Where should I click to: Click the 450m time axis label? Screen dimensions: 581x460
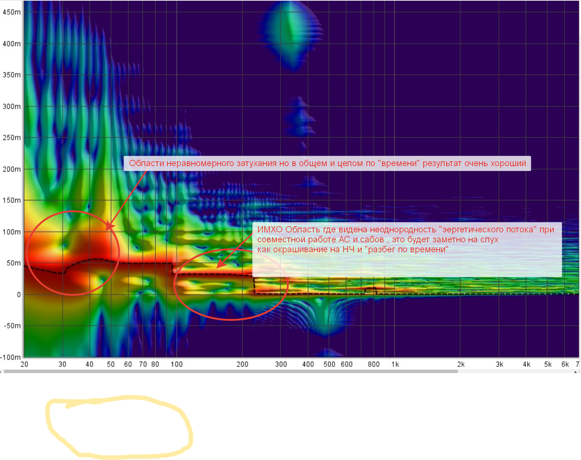(x=12, y=12)
